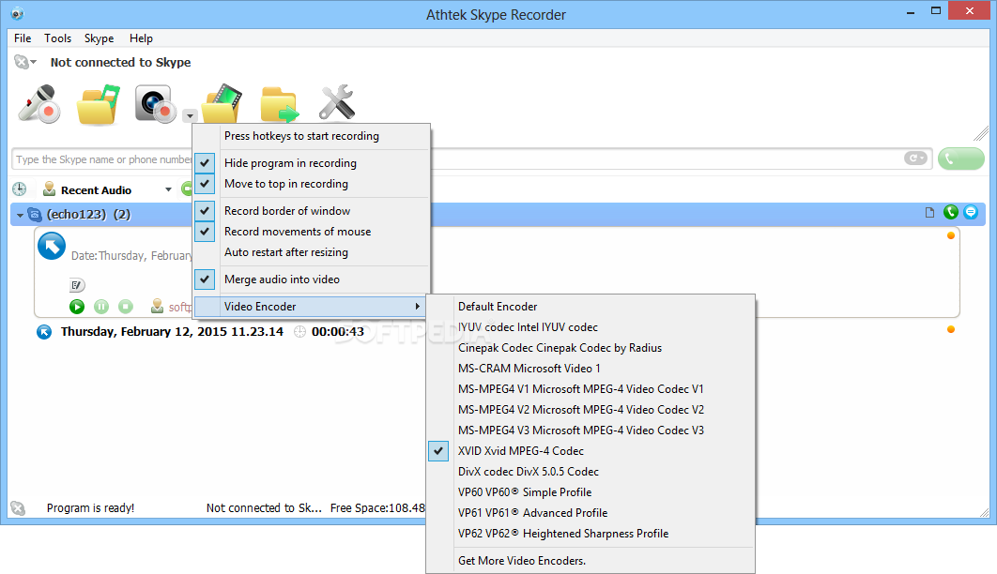Toggle Record border of window
Viewport: 997px width, 574px height.
pyautogui.click(x=313, y=211)
